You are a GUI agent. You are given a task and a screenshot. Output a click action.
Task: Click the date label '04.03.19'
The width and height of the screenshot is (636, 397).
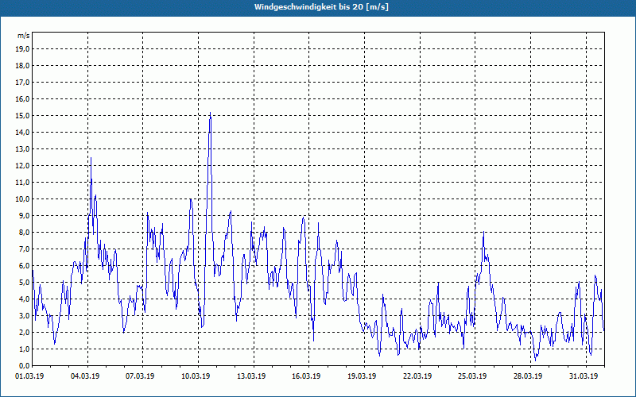(85, 376)
